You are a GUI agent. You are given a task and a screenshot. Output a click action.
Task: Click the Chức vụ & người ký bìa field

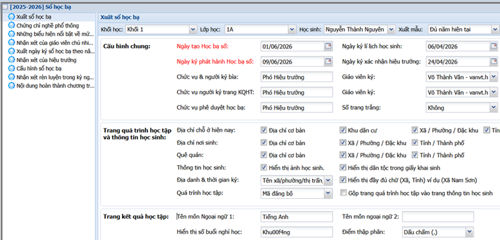(296, 77)
